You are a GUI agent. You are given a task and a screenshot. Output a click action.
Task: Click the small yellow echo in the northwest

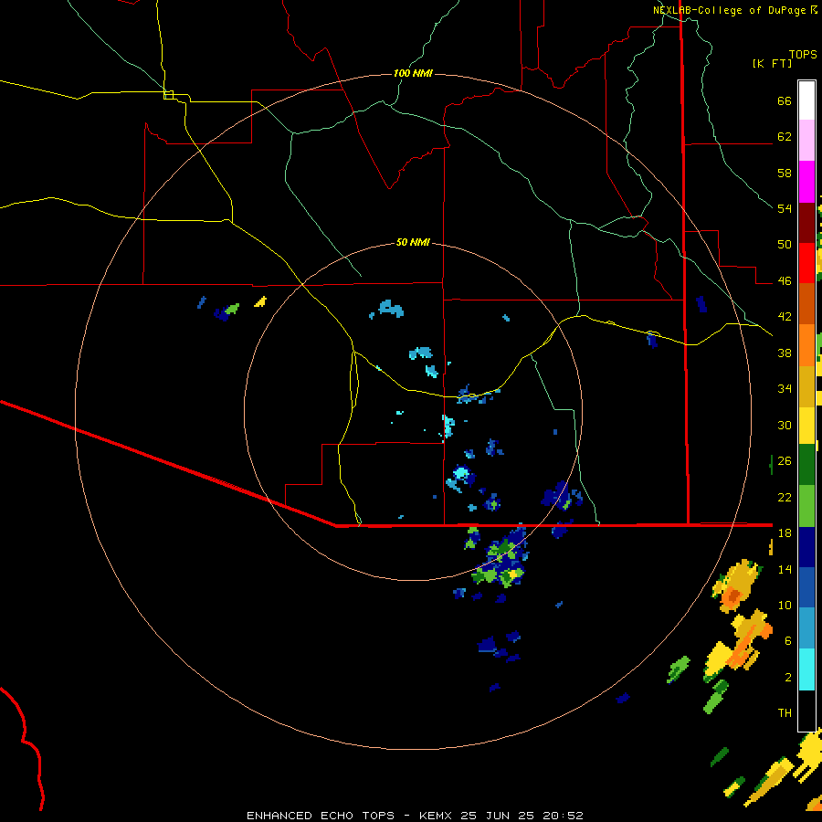(260, 301)
